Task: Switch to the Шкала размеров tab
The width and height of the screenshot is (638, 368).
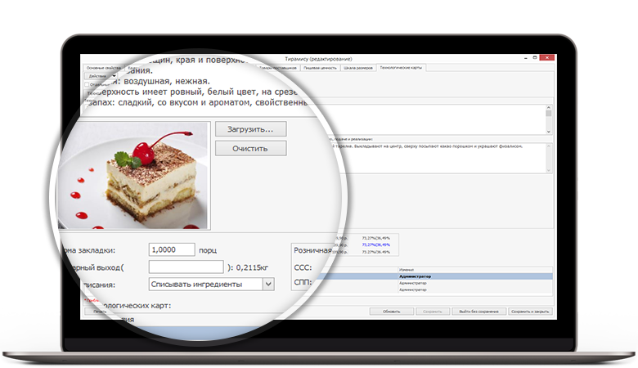Action: point(358,68)
